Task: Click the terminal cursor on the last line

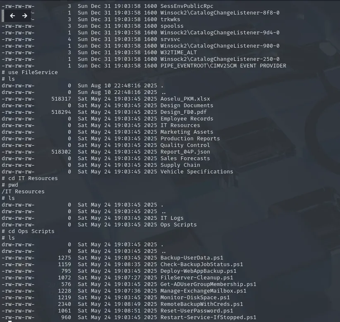Action: click(x=10, y=321)
